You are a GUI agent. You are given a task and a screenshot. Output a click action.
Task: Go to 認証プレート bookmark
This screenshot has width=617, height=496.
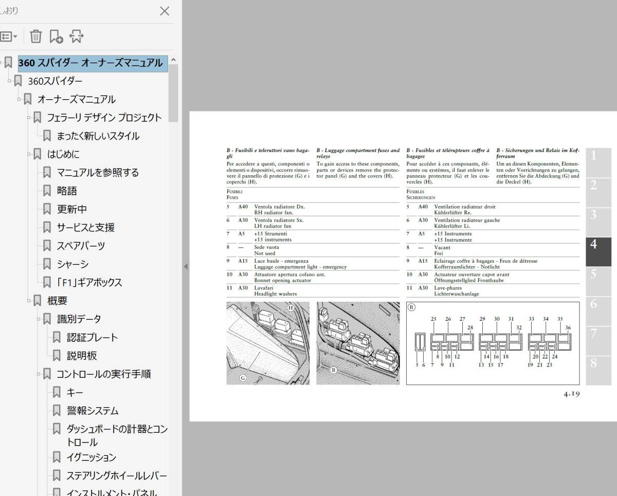coord(93,338)
